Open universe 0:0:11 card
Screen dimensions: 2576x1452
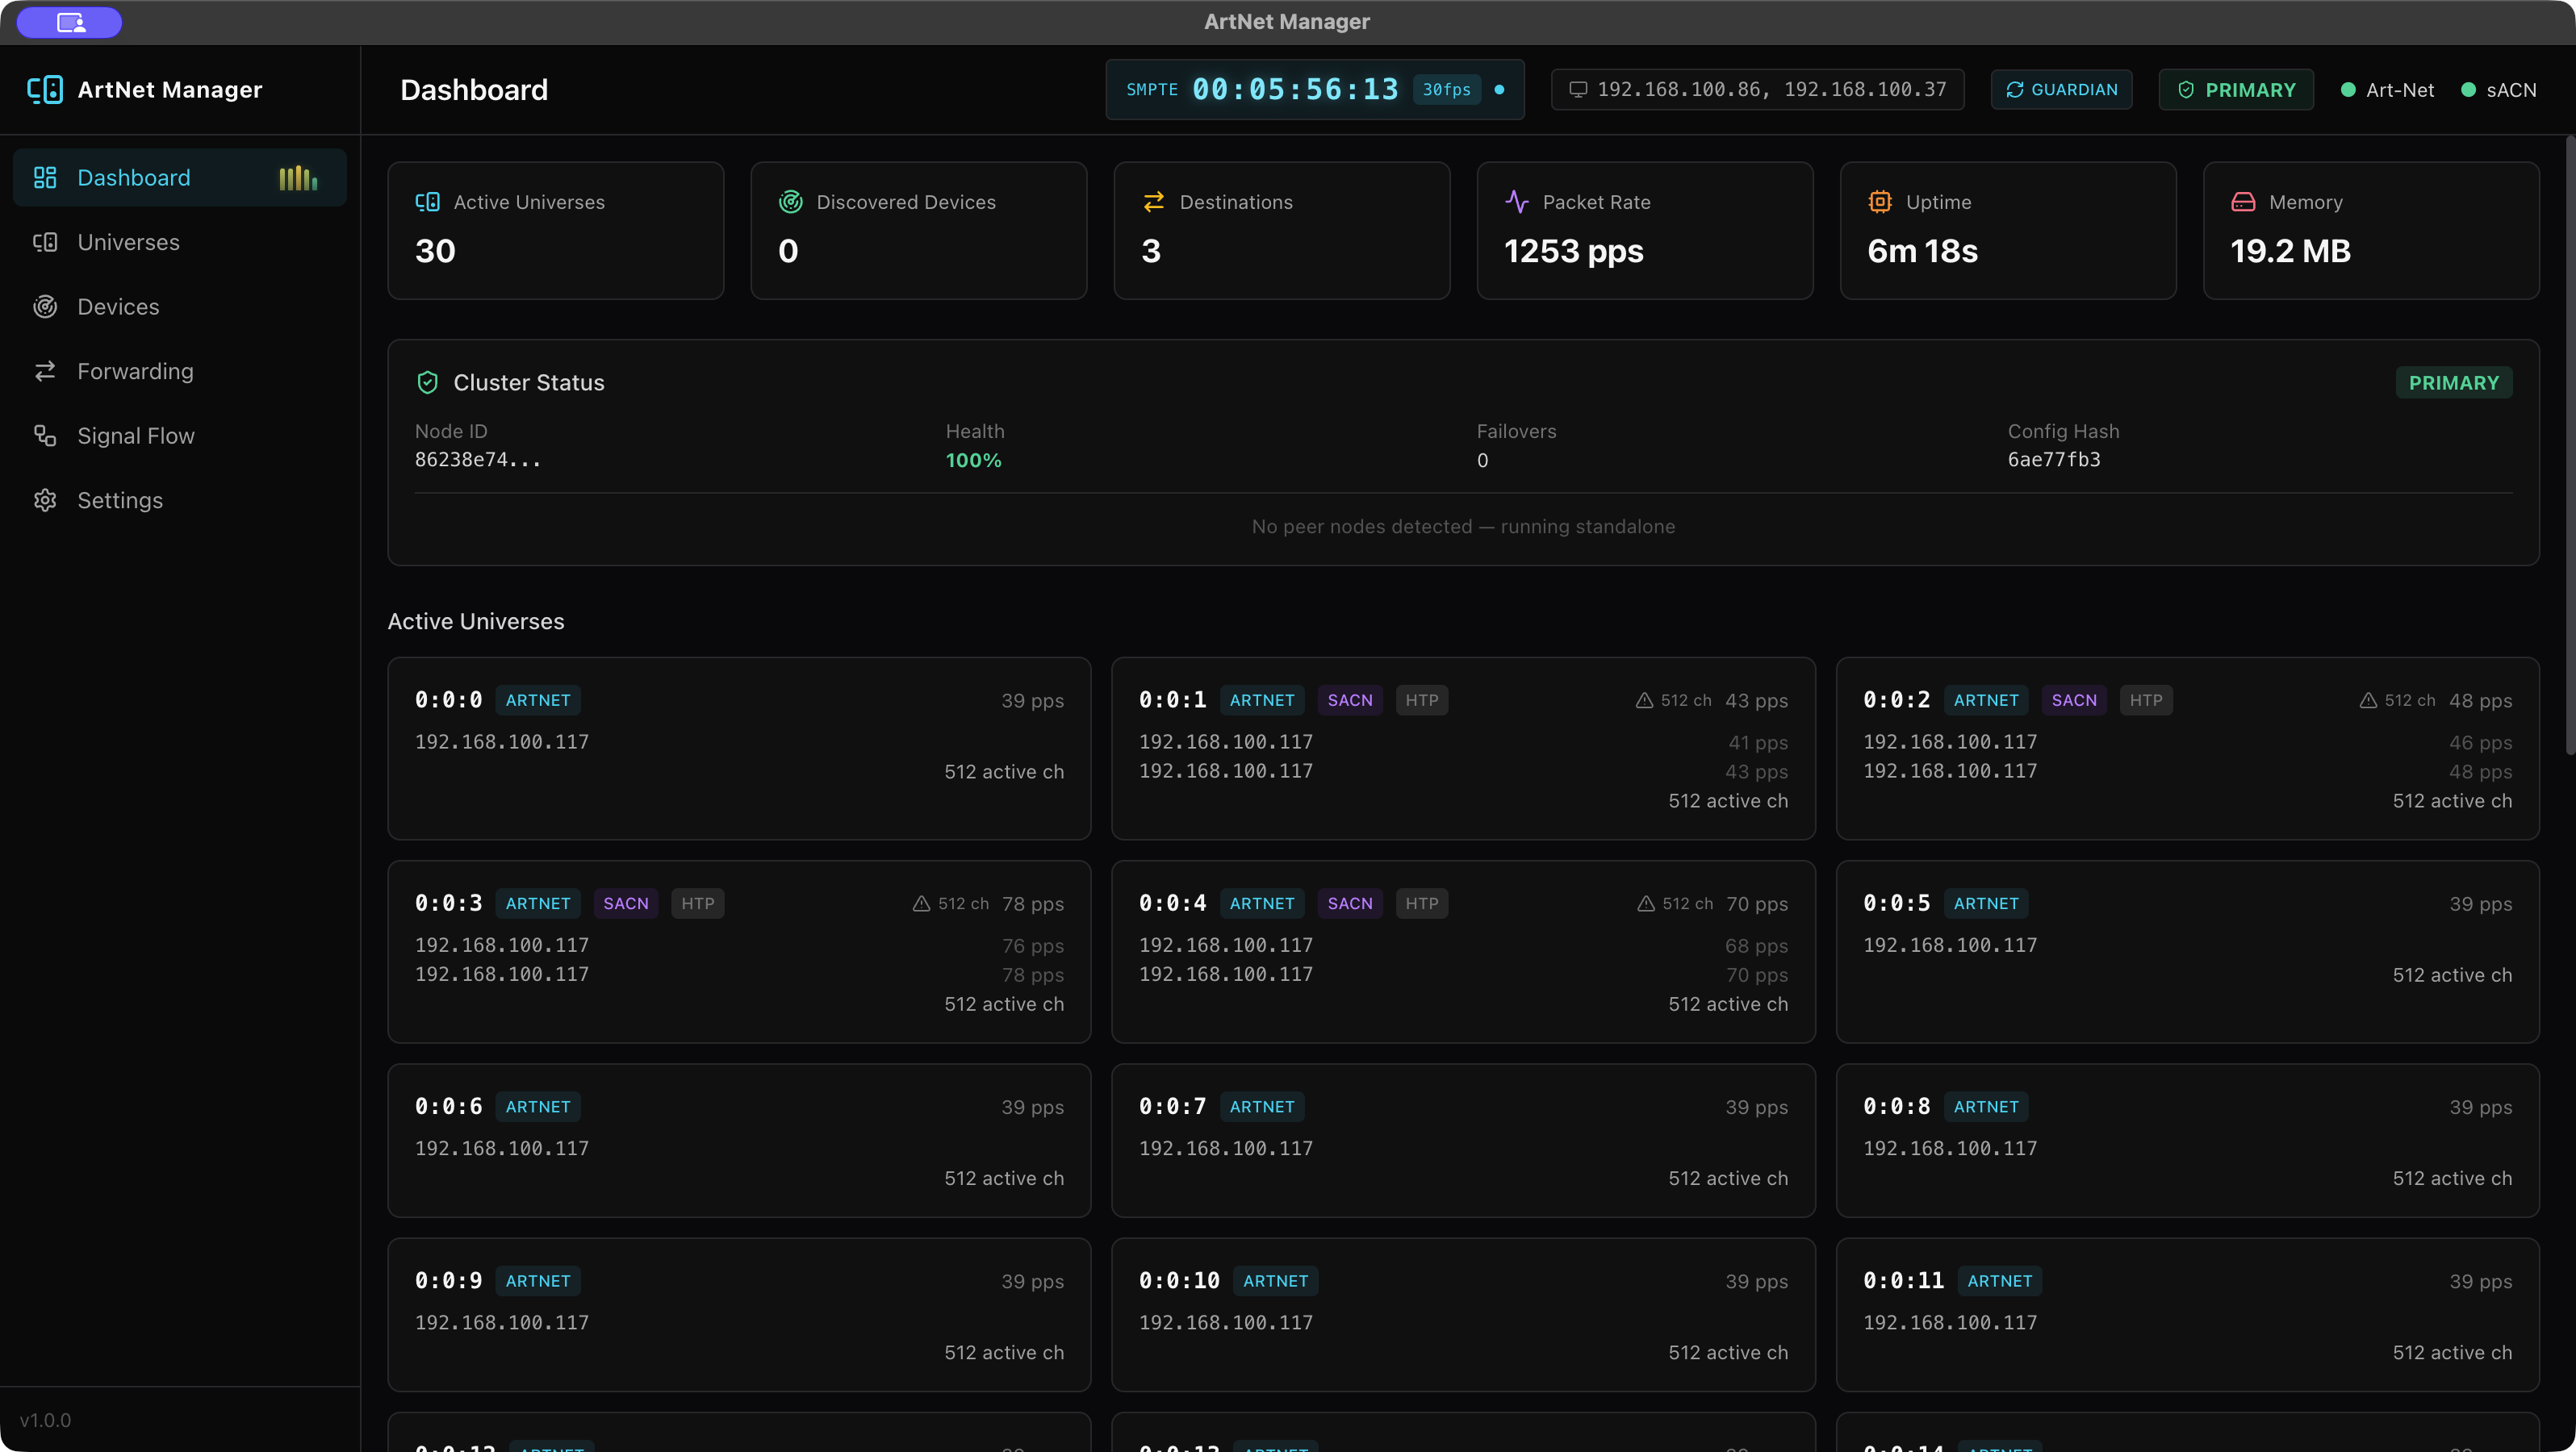(x=2187, y=1315)
